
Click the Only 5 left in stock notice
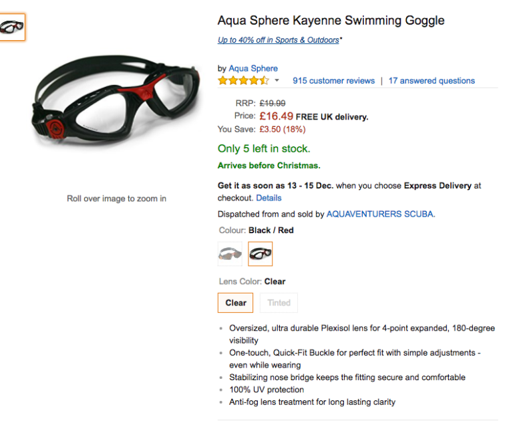(264, 148)
